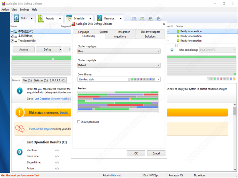Click the Scheduler calendar icon
The width and height of the screenshot is (238, 178).
69,18
